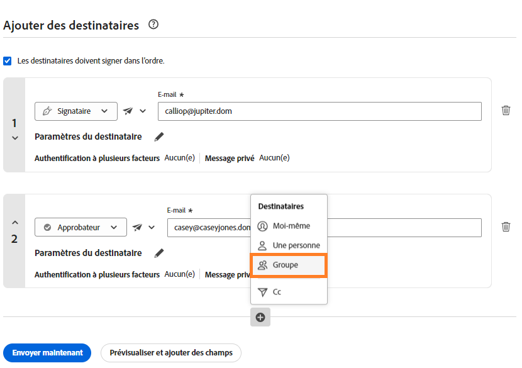Image resolution: width=522 pixels, height=368 pixels.
Task: Edit recipient 2 settings with pencil icon
Action: [x=159, y=253]
